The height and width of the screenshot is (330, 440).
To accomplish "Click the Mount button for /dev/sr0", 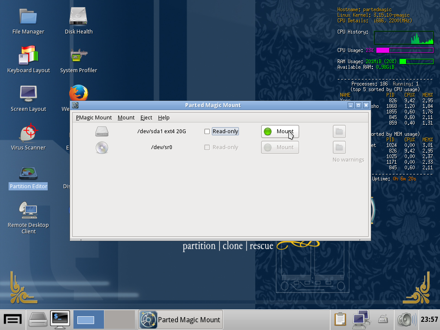I will 280,147.
